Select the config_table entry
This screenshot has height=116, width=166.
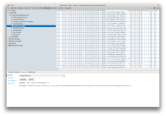coord(18,30)
